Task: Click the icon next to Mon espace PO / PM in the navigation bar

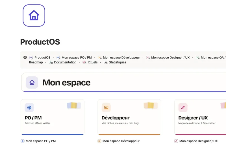Action: click(58, 58)
